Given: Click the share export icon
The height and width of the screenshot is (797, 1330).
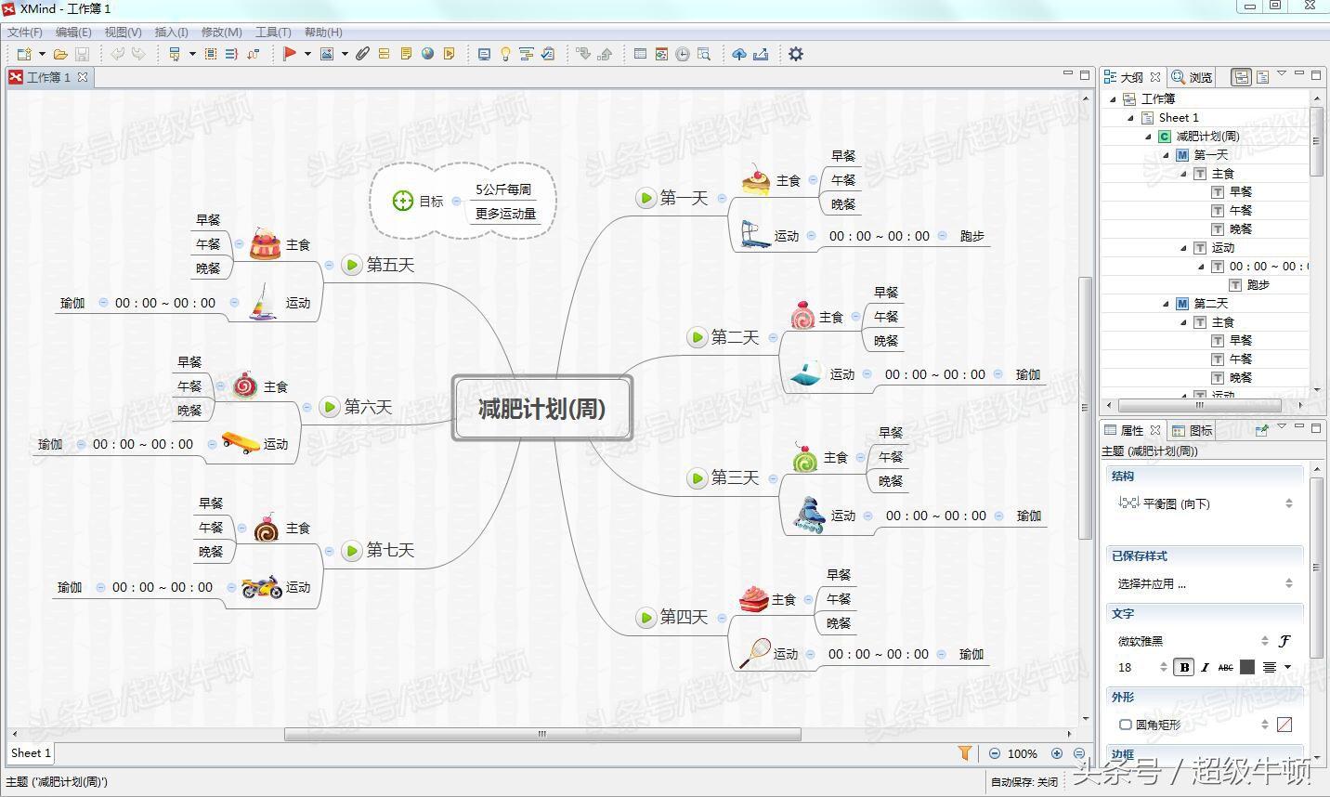Looking at the screenshot, I should click(761, 54).
